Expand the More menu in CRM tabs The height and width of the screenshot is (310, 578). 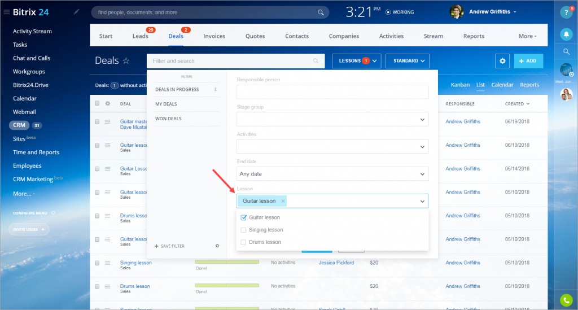click(x=528, y=36)
